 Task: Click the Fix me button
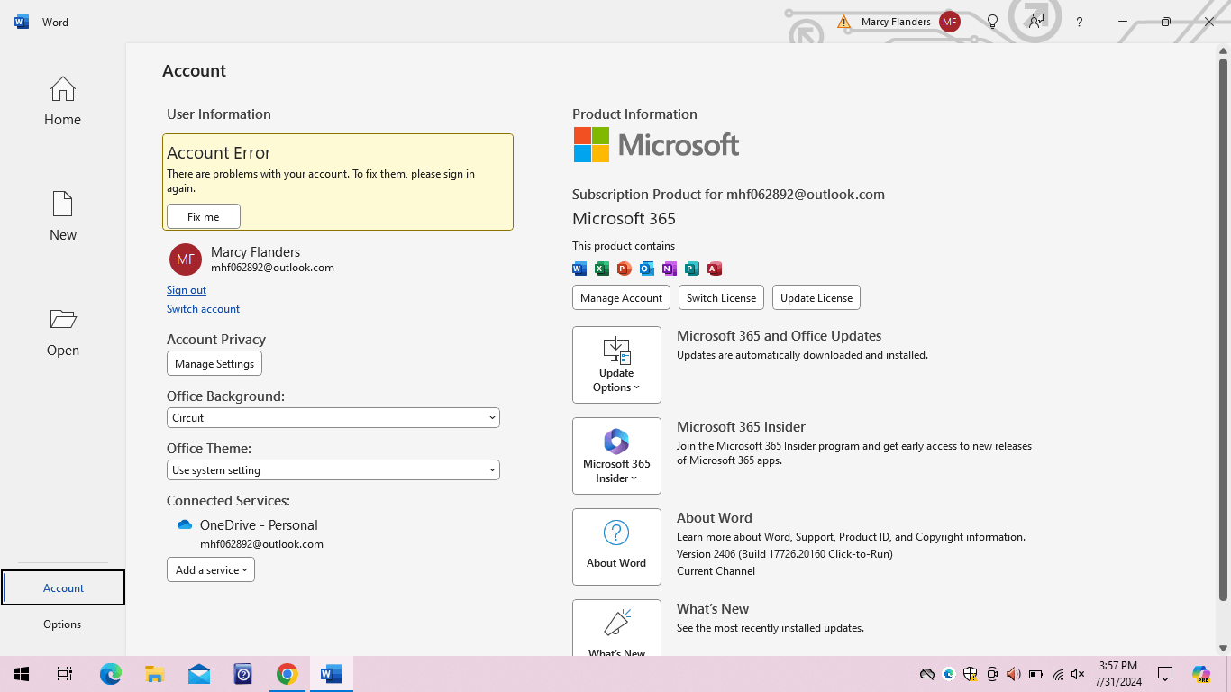coord(204,216)
